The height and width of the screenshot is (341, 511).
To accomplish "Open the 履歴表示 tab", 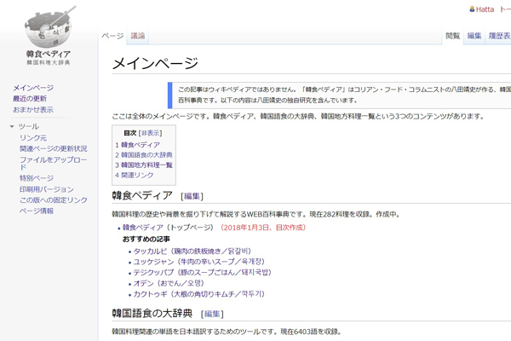I will pyautogui.click(x=499, y=36).
